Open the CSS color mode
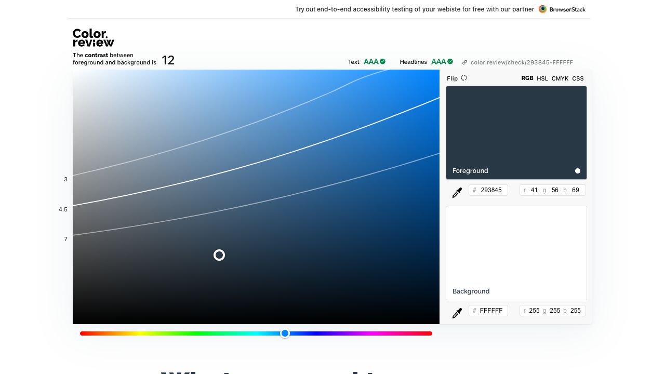 pos(578,78)
